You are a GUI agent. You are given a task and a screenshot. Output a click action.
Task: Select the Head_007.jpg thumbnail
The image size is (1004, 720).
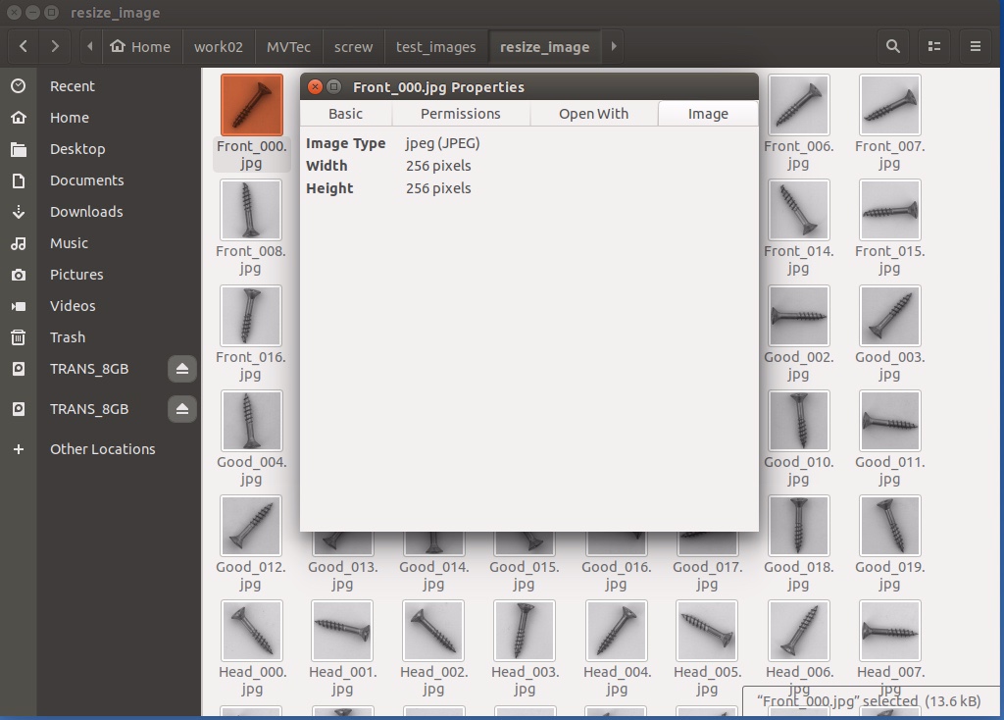890,631
